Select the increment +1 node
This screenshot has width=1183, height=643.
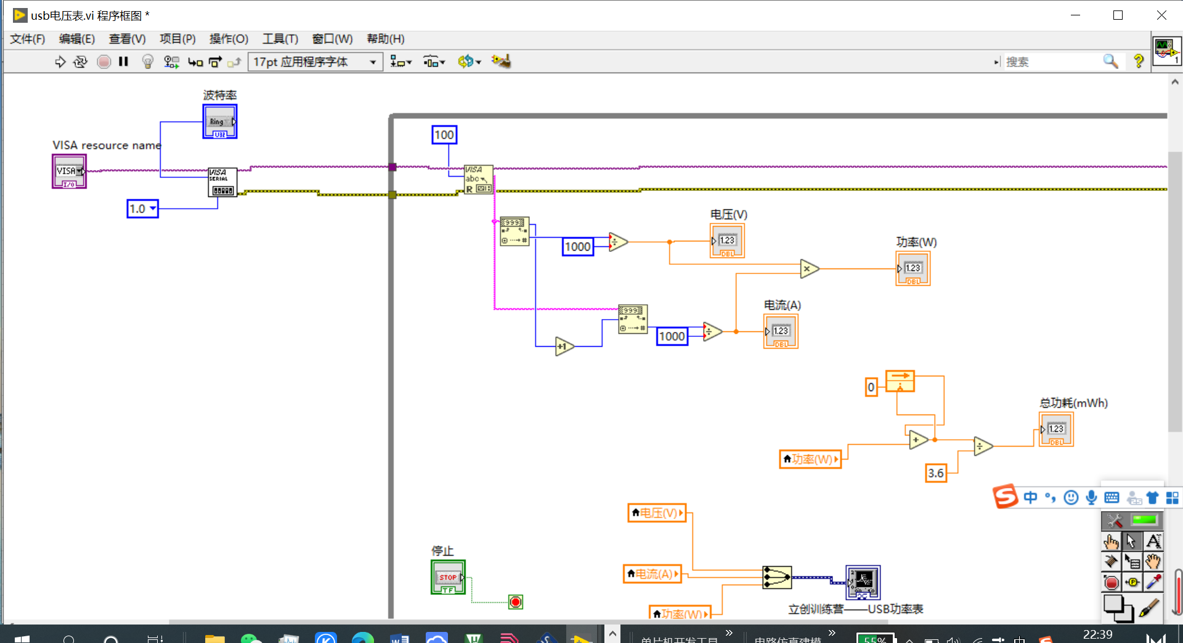point(564,347)
